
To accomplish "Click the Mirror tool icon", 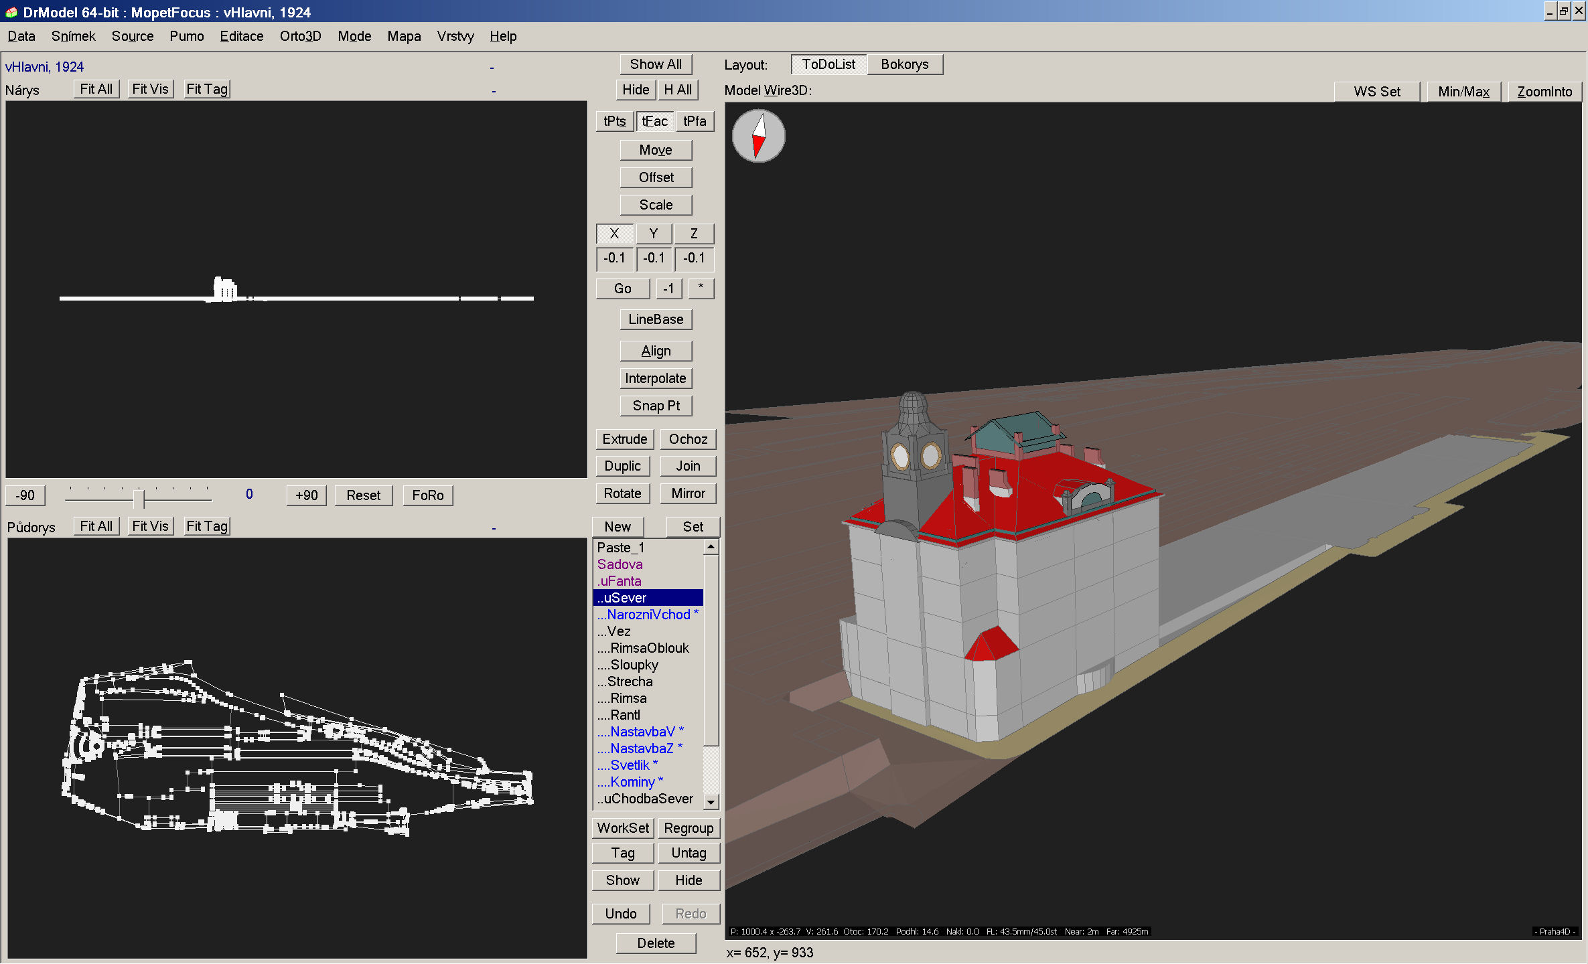I will pos(687,493).
